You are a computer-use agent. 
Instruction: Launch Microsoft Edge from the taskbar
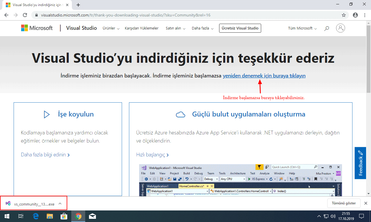click(36, 216)
